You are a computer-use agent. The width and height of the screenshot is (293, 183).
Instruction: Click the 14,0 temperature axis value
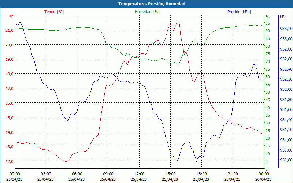(10, 132)
